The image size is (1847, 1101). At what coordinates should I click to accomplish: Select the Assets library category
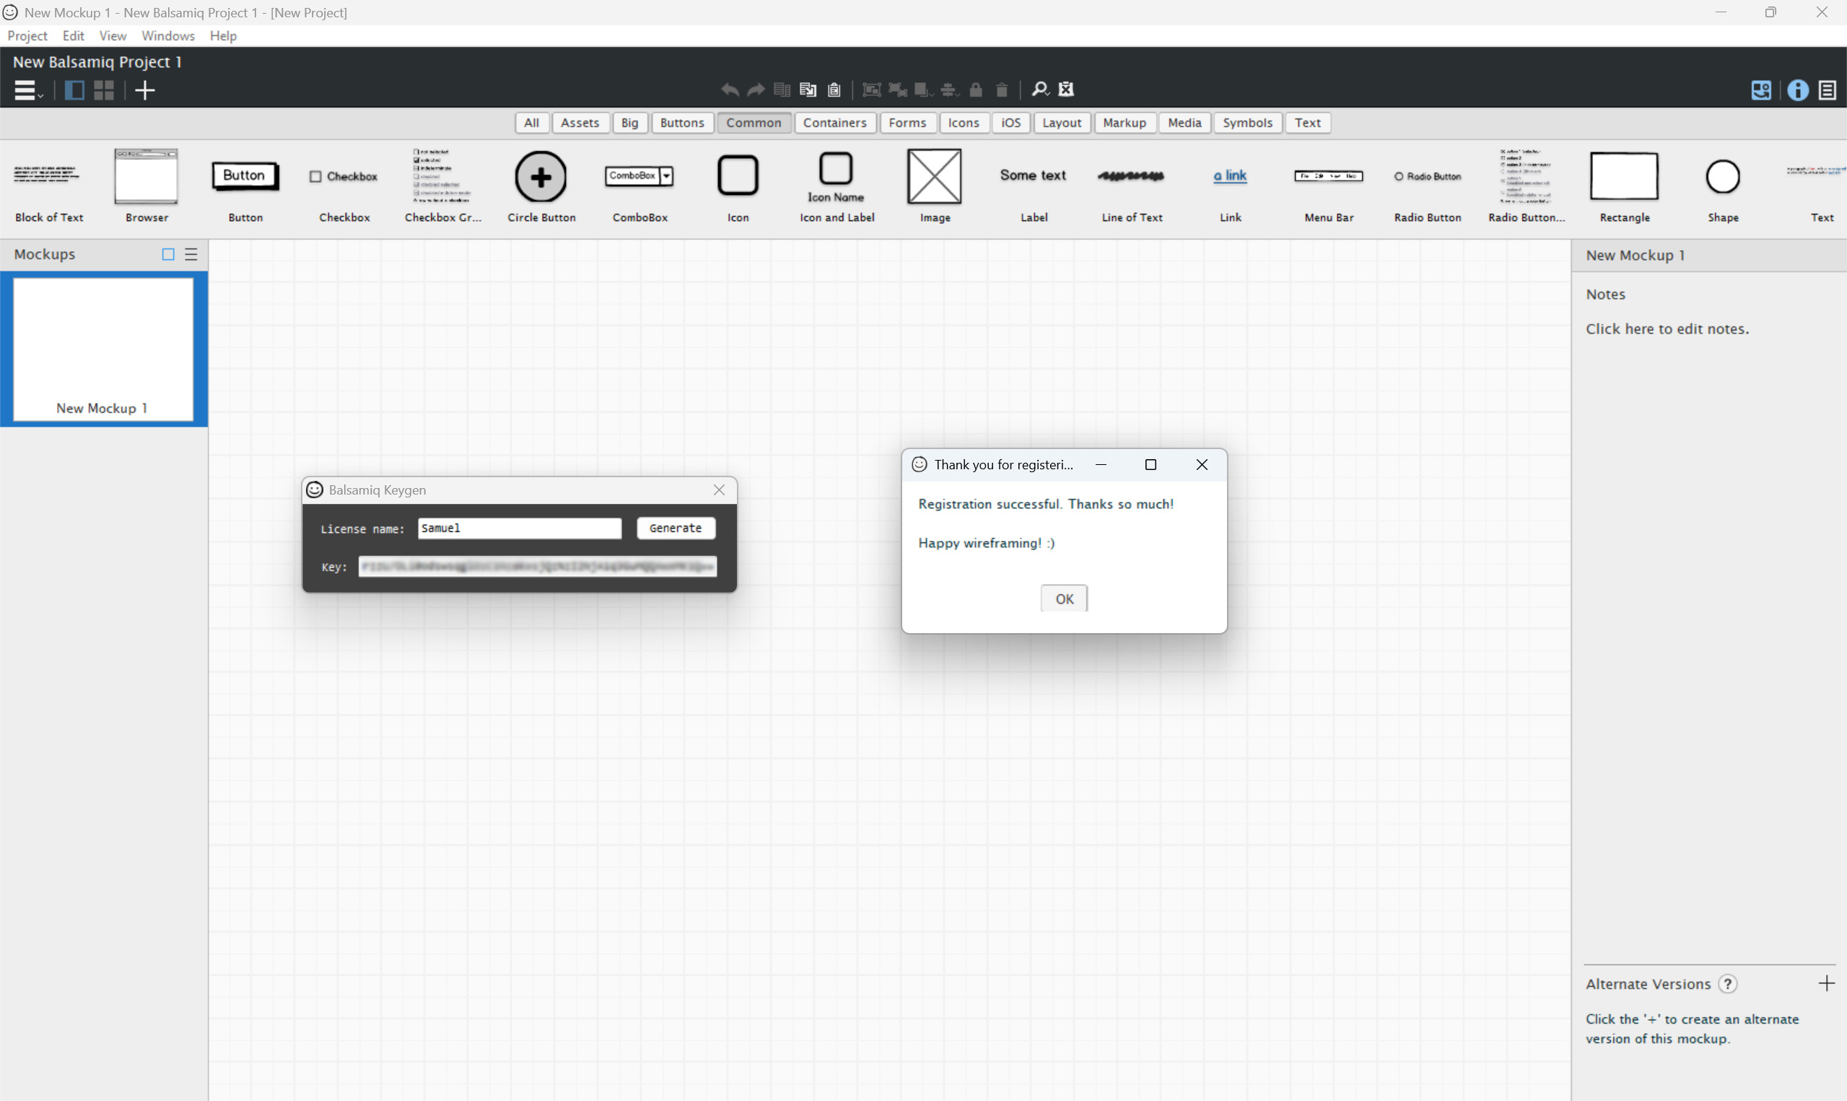point(580,123)
